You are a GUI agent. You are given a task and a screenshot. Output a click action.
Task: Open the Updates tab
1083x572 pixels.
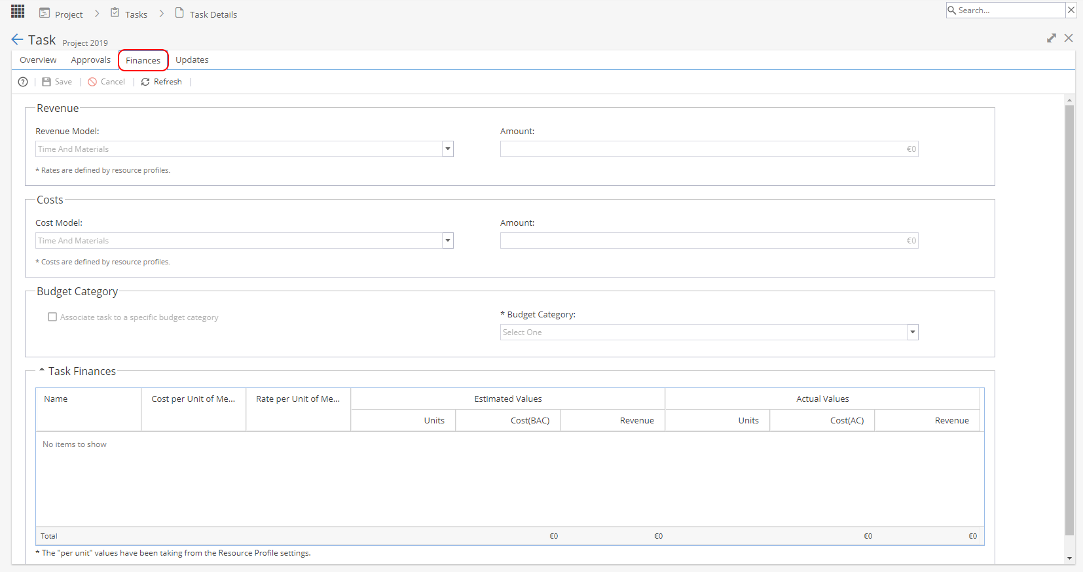(x=192, y=60)
